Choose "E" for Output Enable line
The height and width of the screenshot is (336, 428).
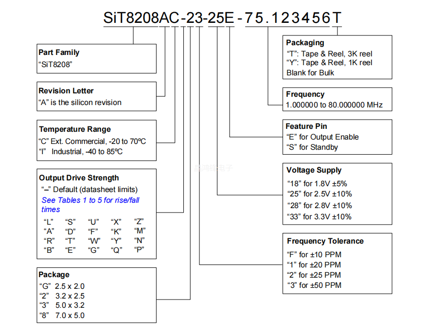(x=322, y=137)
